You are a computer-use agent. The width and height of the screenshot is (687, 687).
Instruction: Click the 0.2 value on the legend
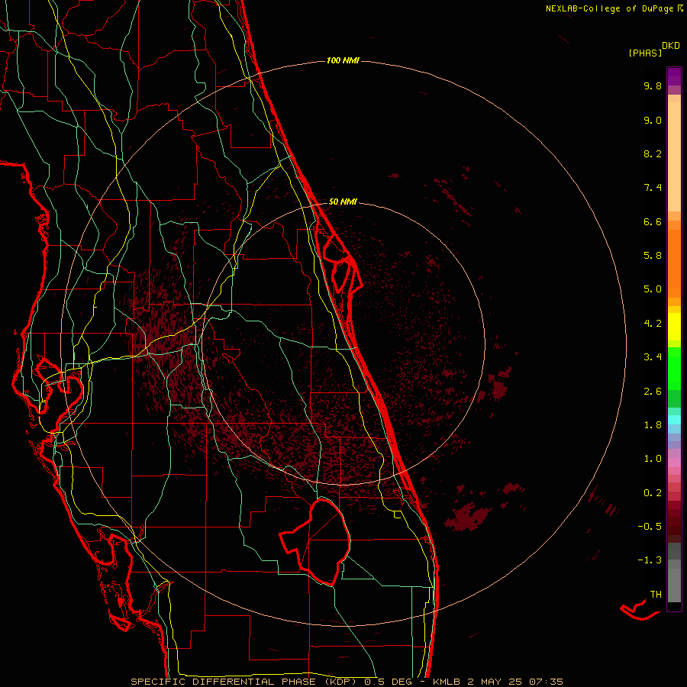coord(653,493)
